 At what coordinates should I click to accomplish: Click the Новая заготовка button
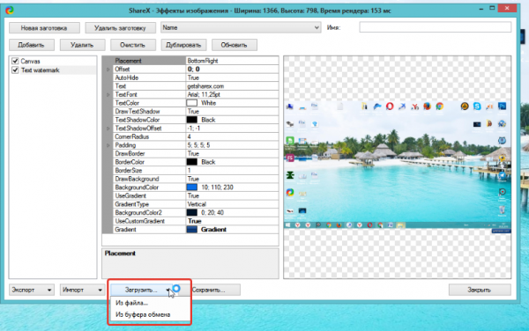pyautogui.click(x=44, y=28)
